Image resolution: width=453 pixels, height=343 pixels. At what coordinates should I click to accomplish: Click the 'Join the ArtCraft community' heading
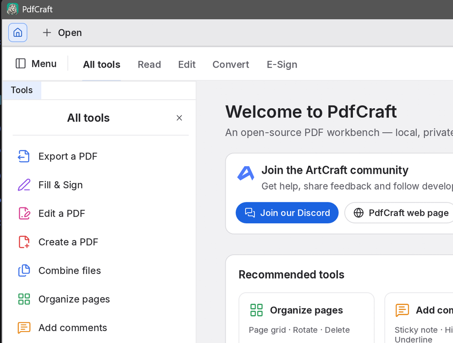[x=335, y=170]
